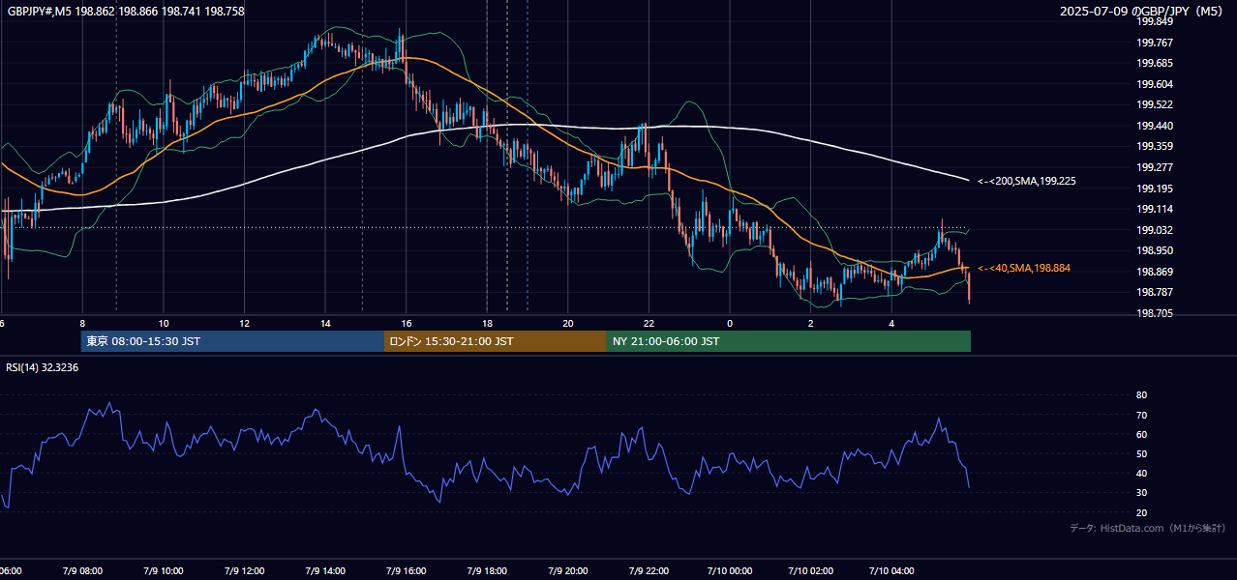
Task: Click hour tick 20 under price chart
Action: point(568,323)
